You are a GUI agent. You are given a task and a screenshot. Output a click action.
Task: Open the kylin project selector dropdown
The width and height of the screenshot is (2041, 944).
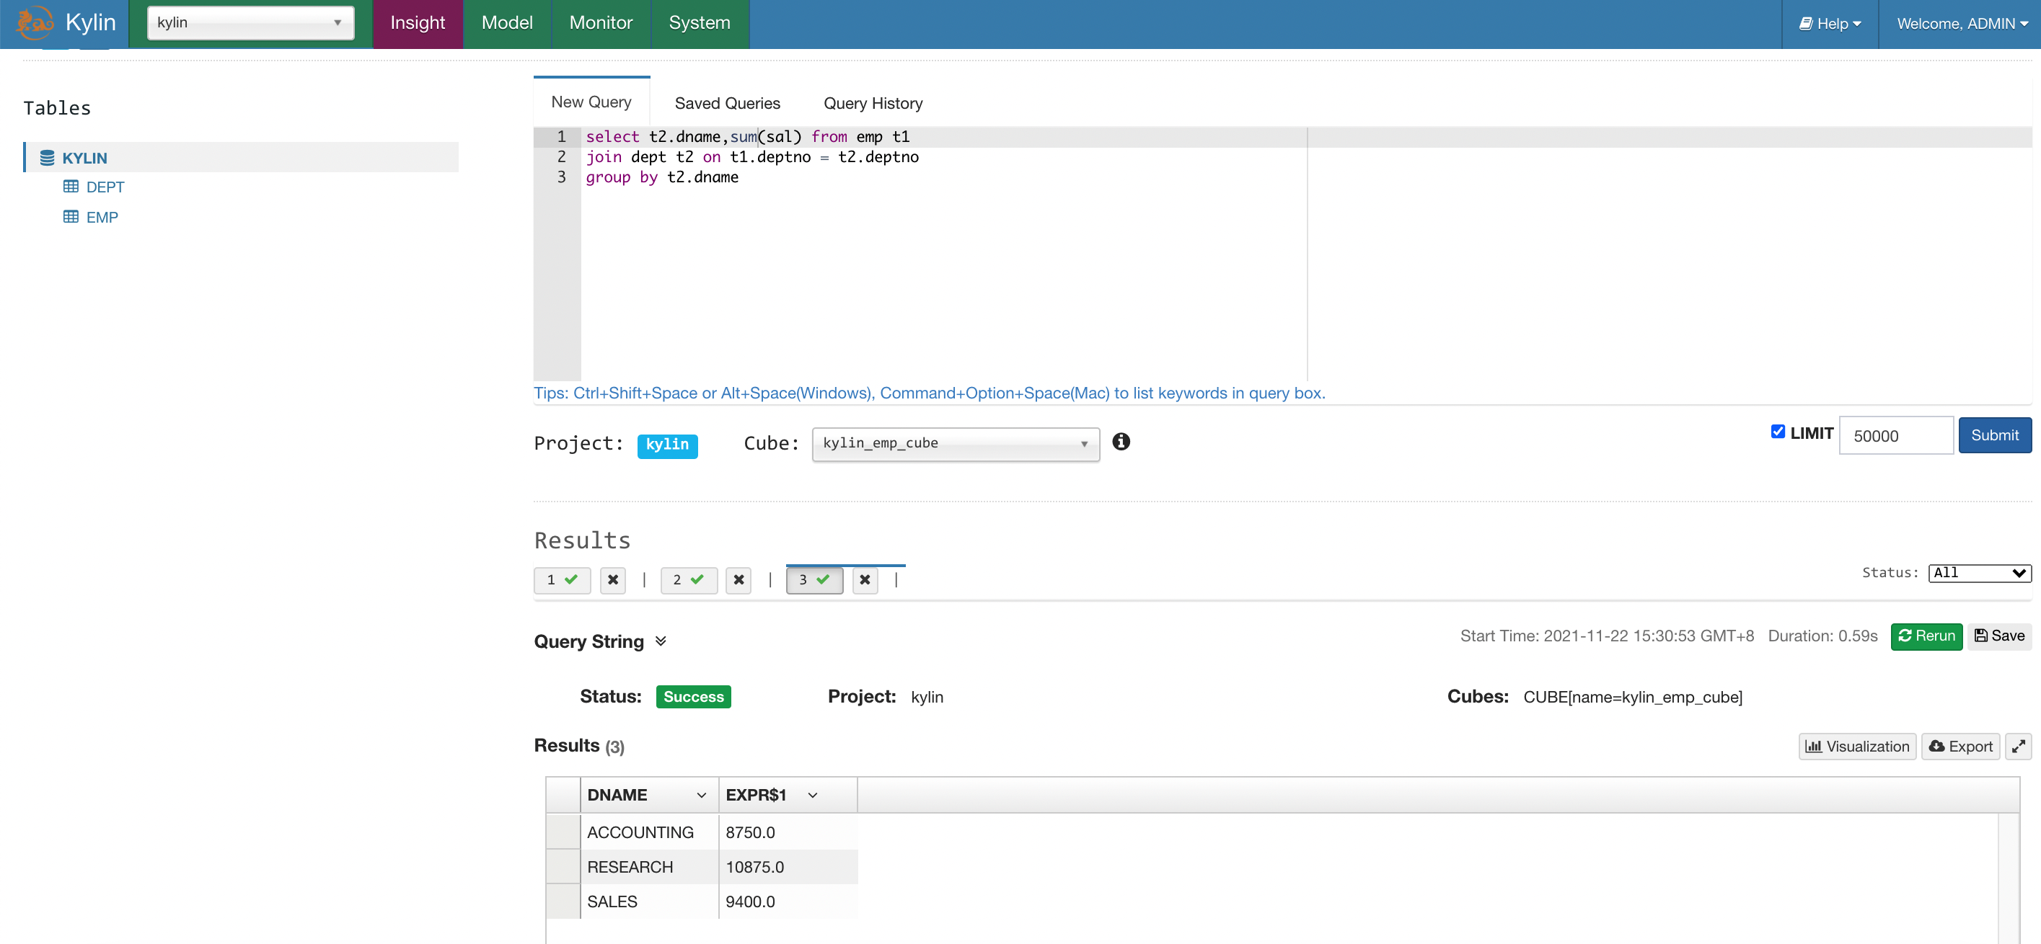(x=250, y=22)
